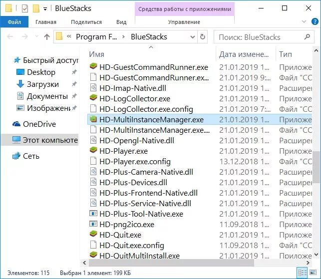
Task: Click the horizontal scrollbar right arrow
Action: (308, 263)
